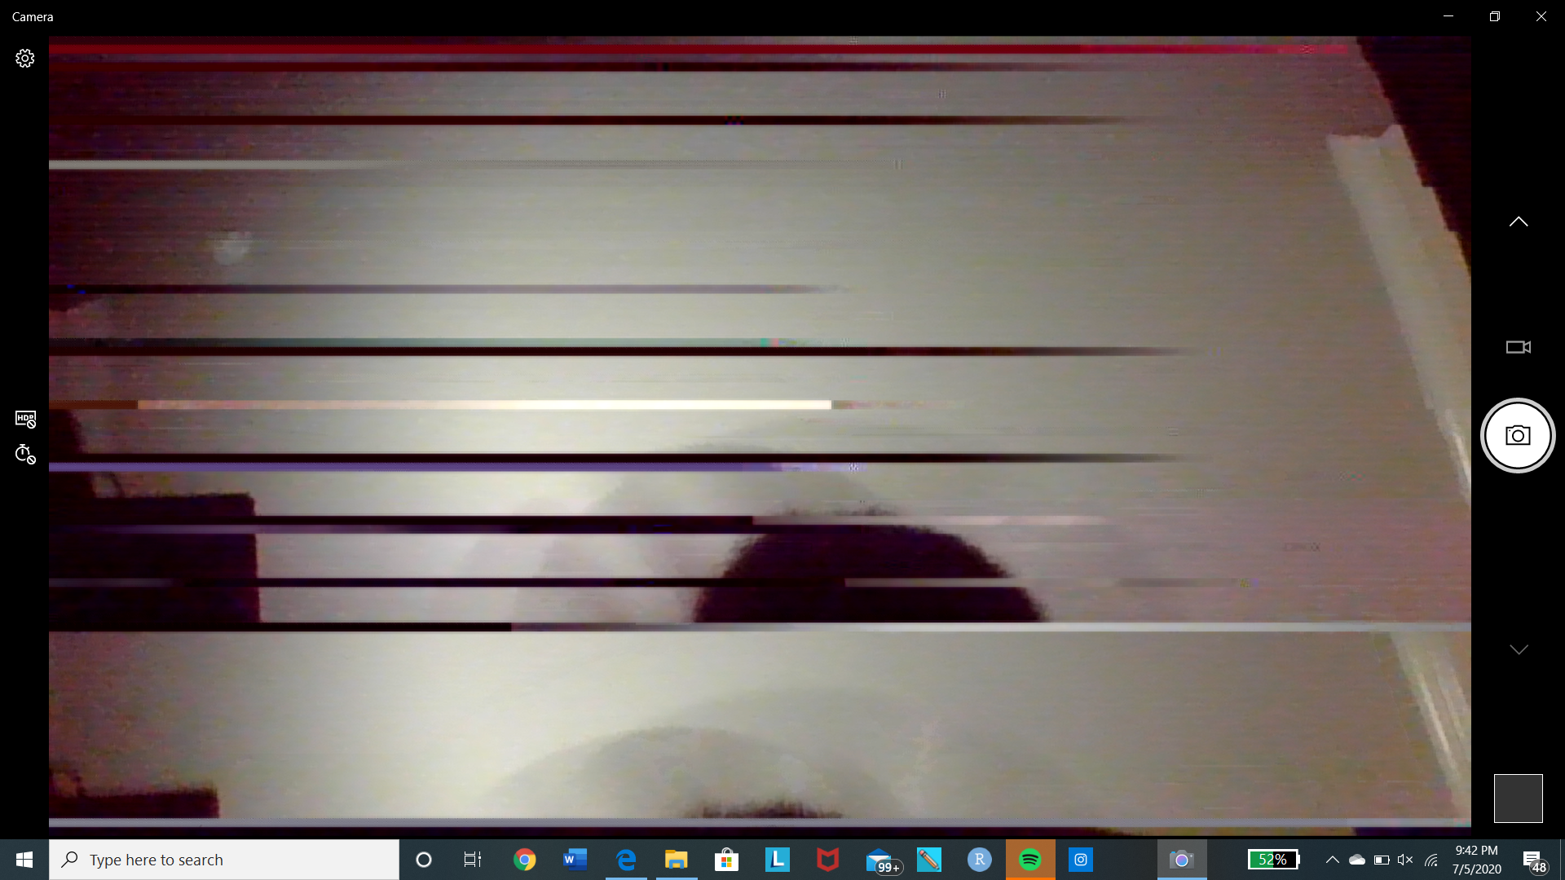The image size is (1565, 880).
Task: Open the camera roll thumbnail
Action: coord(1518,798)
